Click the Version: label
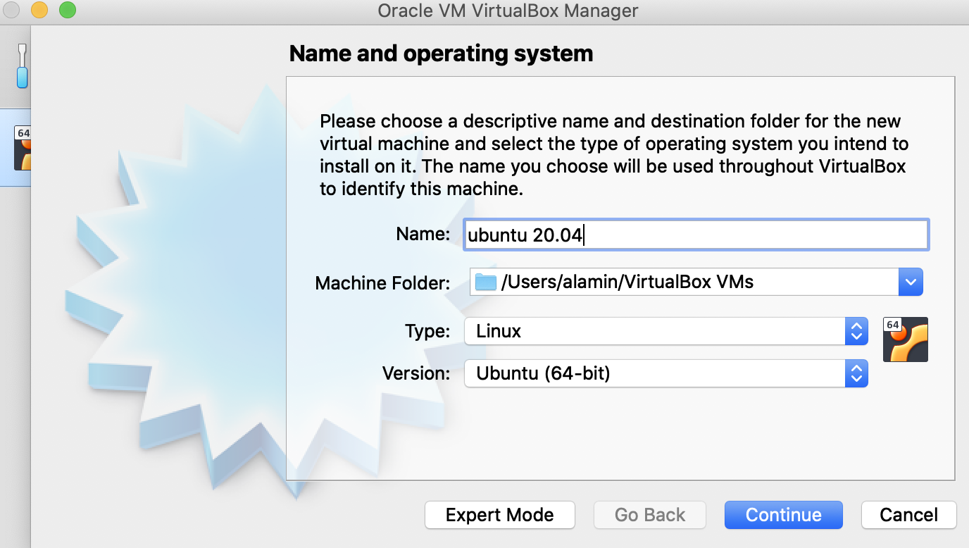 (x=416, y=373)
